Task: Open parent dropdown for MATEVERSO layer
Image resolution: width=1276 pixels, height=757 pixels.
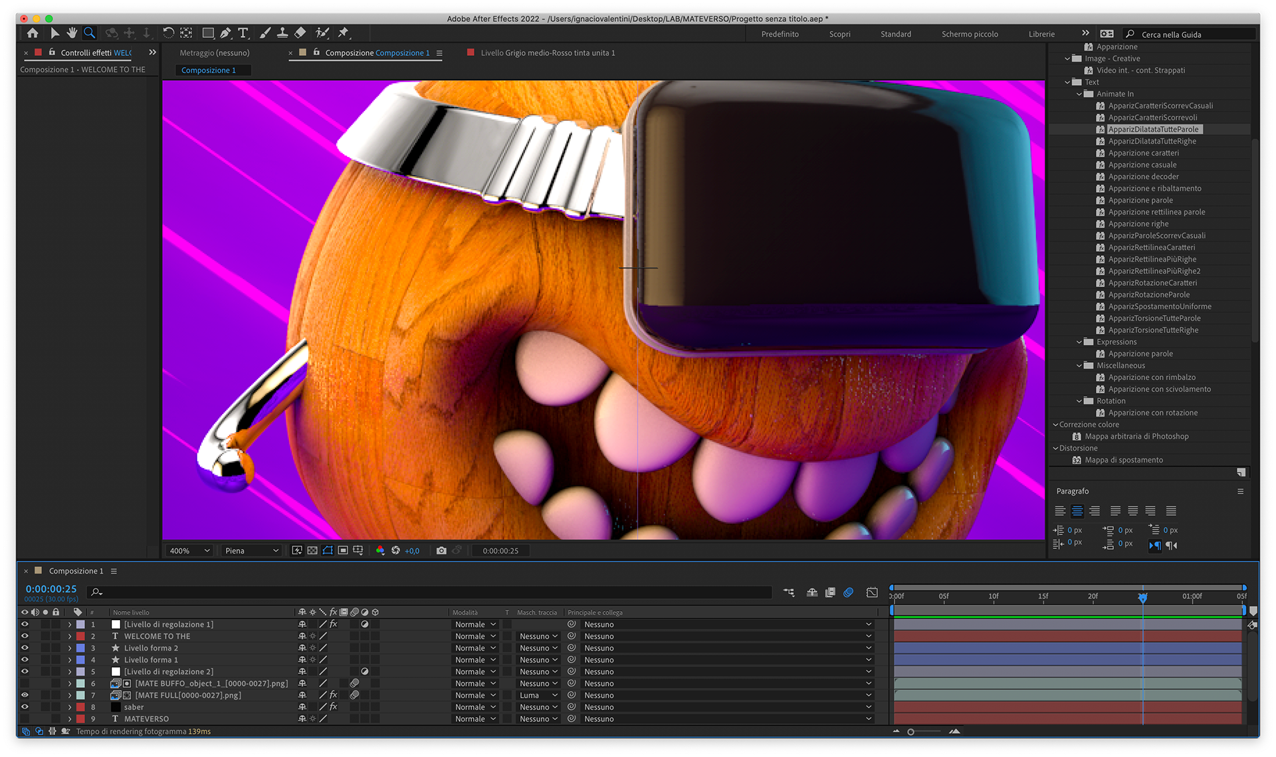Action: click(726, 718)
